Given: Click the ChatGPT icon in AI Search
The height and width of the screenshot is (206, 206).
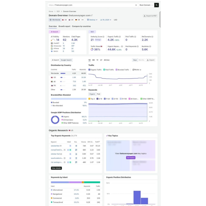Looking at the screenshot, I should click(x=52, y=43).
